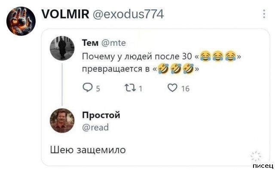Click the reply count number 5
The height and width of the screenshot is (170, 275).
[98, 88]
